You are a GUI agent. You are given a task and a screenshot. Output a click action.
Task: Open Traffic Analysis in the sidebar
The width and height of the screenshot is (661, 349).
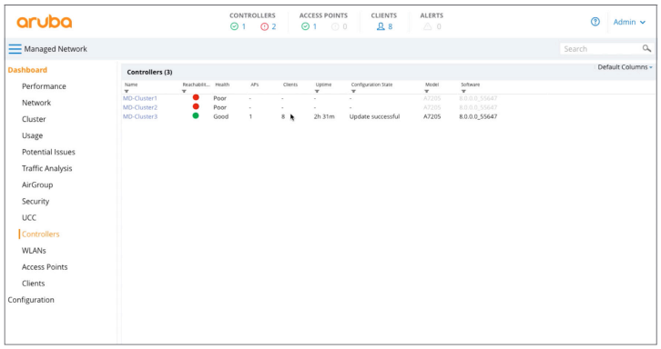click(x=46, y=168)
